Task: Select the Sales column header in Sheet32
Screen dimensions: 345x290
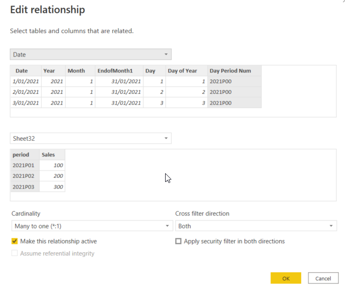Action: (52, 154)
